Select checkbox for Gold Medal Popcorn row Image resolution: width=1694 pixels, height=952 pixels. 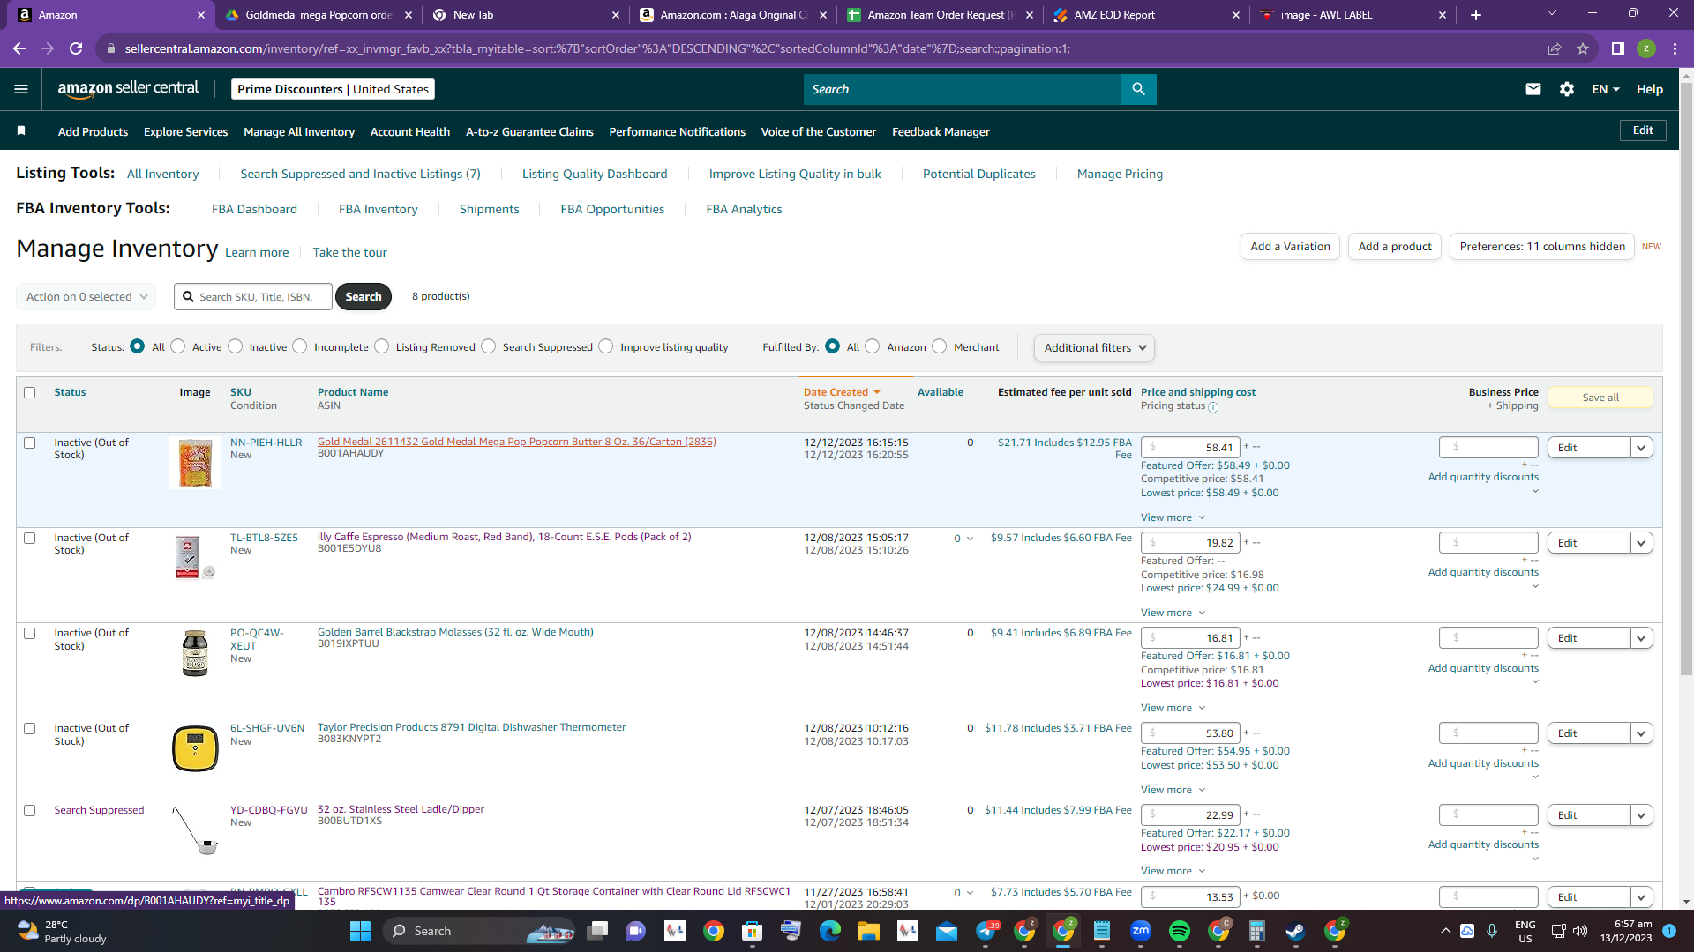click(30, 443)
